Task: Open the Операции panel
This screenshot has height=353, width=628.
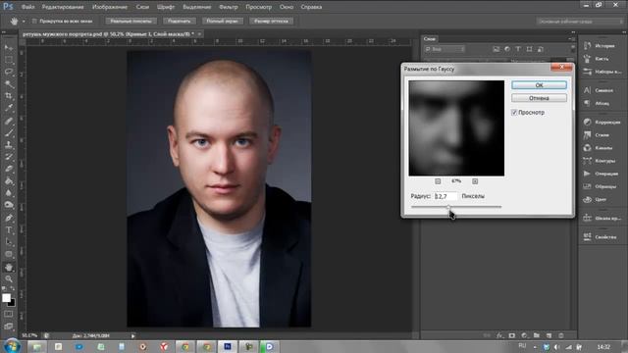Action: coord(602,174)
